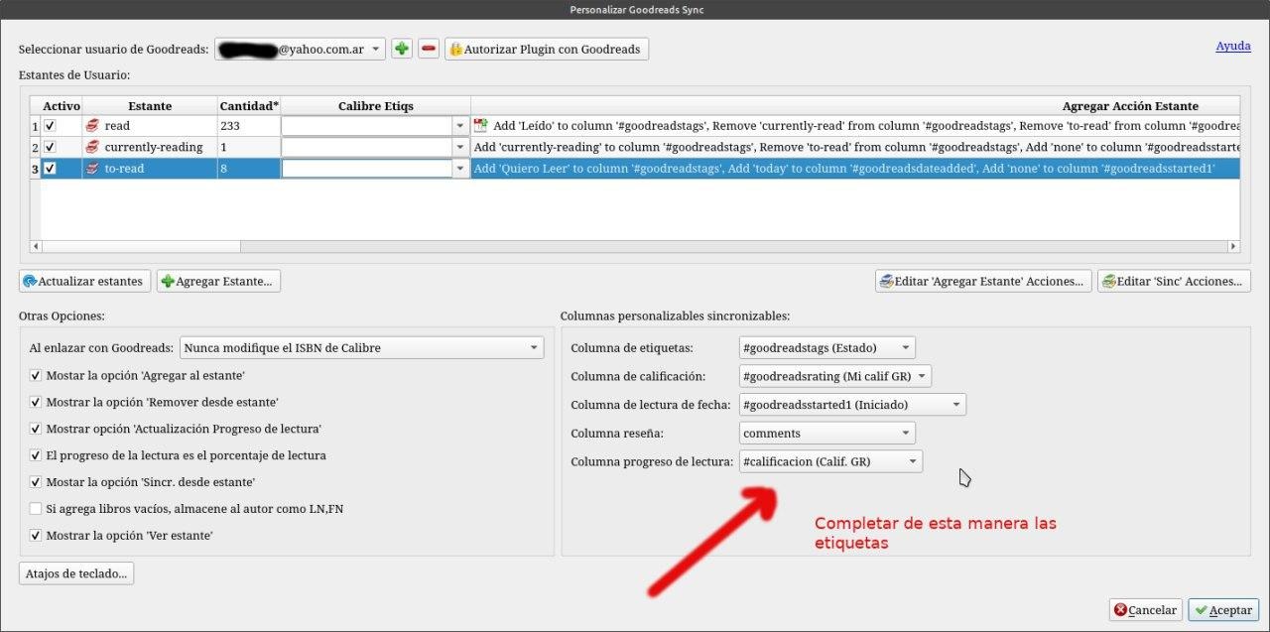This screenshot has height=632, width=1270.
Task: Click the Estante column header
Action: coord(150,106)
